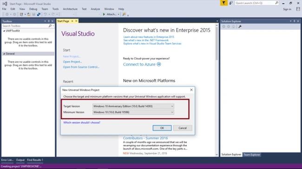Open the Target Version dropdown
Screen dimensions: 302x169
click(172, 106)
